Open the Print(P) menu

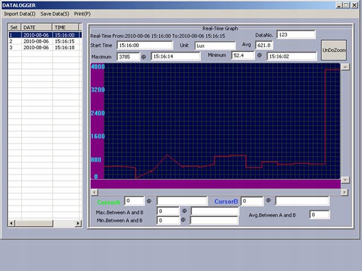pyautogui.click(x=82, y=14)
